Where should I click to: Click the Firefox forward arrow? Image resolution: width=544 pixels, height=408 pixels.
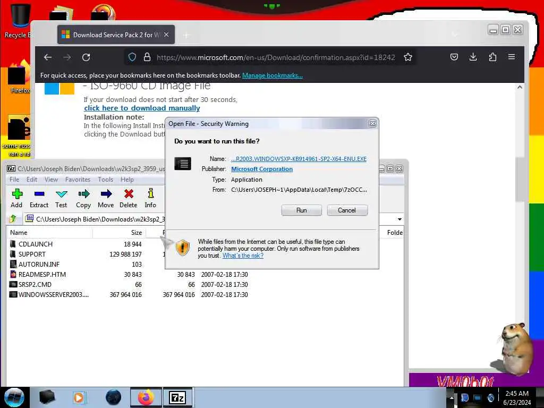click(x=67, y=57)
